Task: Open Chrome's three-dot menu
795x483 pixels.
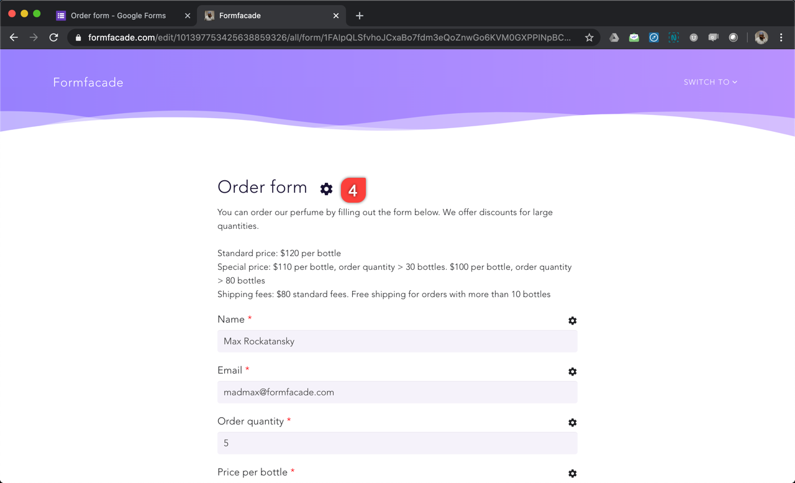Action: 781,37
